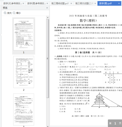Click the 缩小 zoom out magnifier icon
This screenshot has width=122, height=127.
tap(14, 13)
